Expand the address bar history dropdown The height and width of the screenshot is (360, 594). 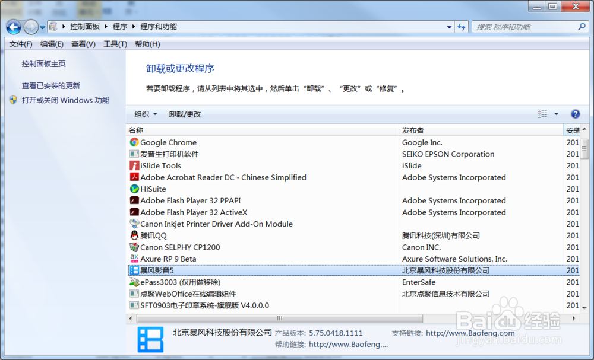click(x=449, y=27)
